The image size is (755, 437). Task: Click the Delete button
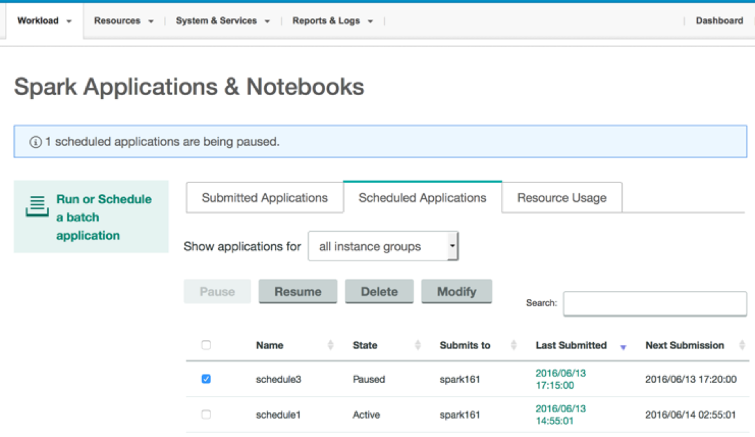(x=379, y=292)
